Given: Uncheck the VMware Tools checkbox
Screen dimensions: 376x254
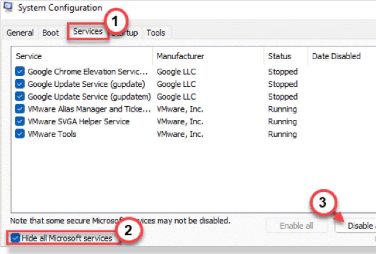Looking at the screenshot, I should point(20,134).
